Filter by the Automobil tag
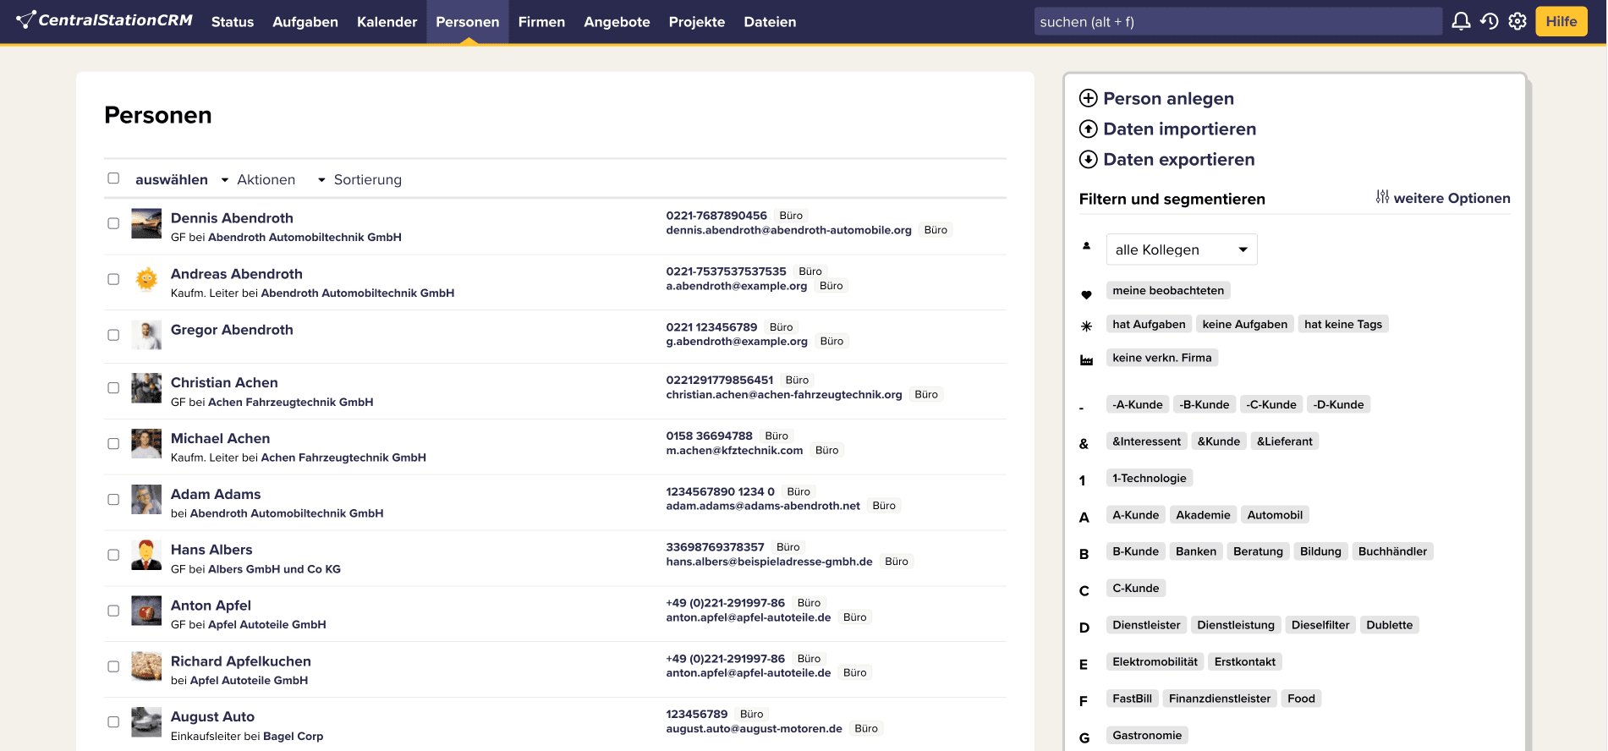 tap(1274, 515)
